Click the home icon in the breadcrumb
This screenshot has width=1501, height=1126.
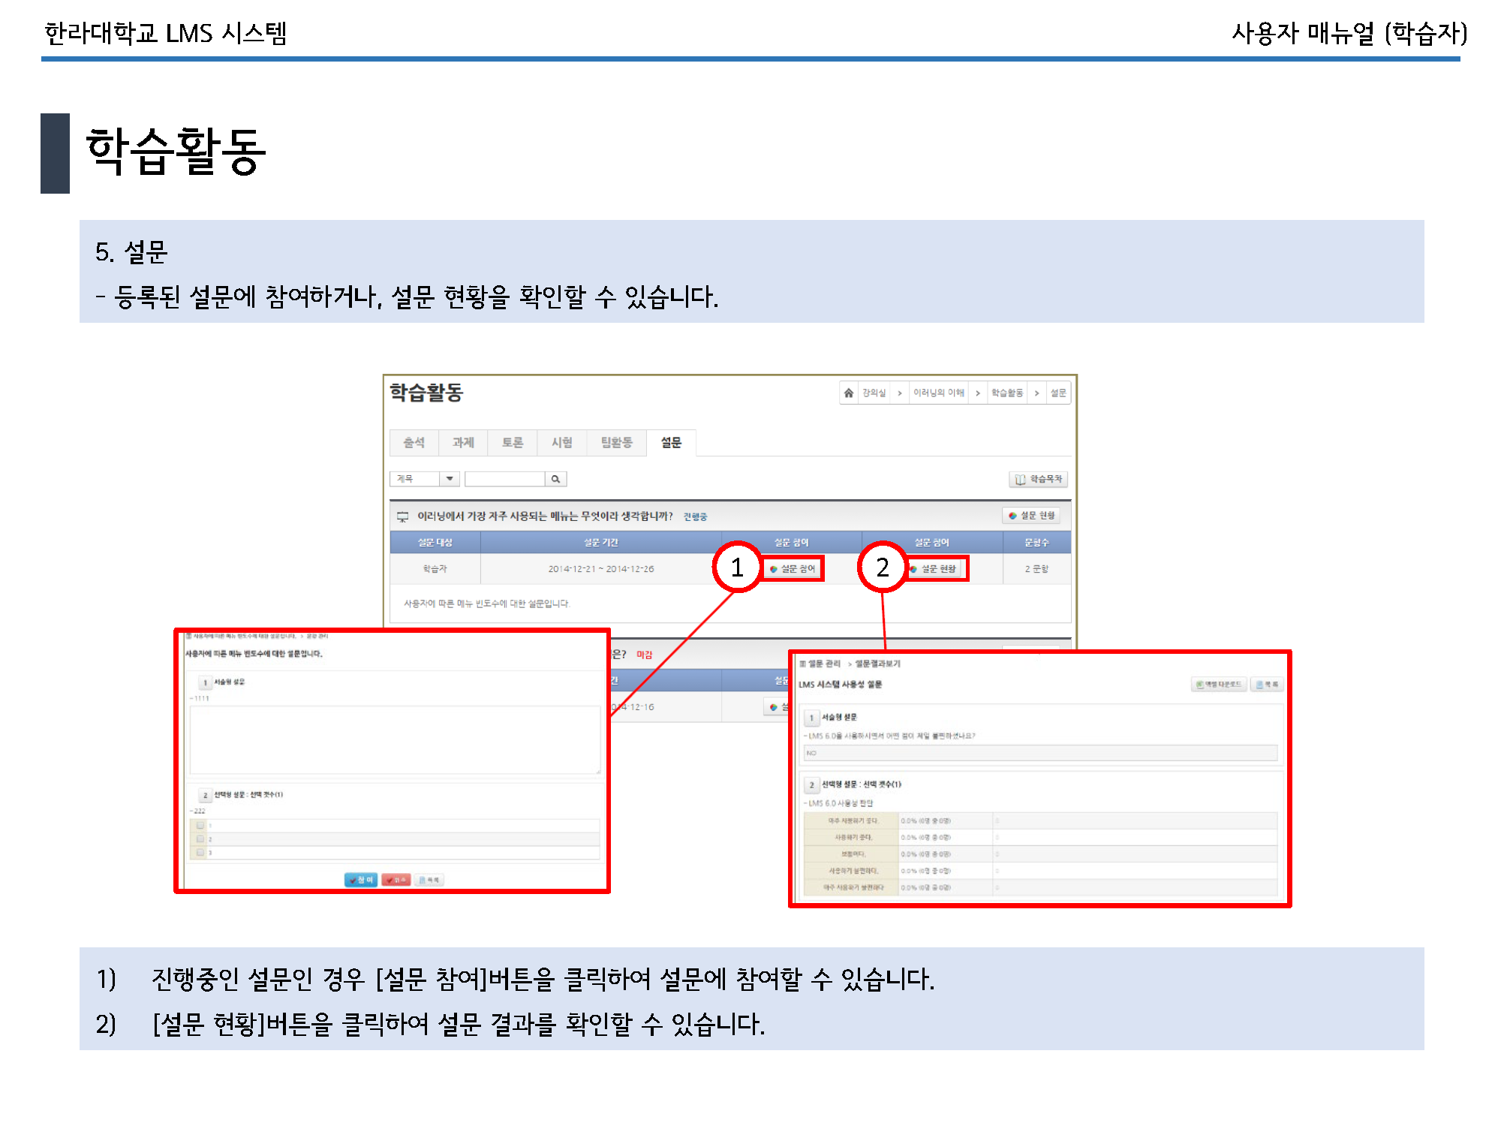click(x=848, y=393)
